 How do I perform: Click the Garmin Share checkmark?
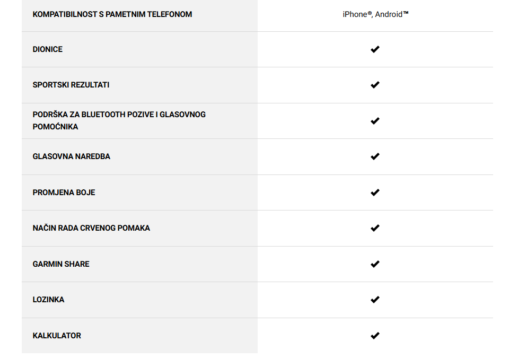click(x=375, y=264)
